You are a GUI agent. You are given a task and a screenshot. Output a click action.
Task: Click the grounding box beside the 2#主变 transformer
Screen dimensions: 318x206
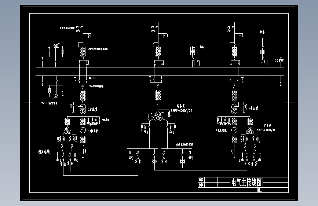pyautogui.click(x=244, y=107)
